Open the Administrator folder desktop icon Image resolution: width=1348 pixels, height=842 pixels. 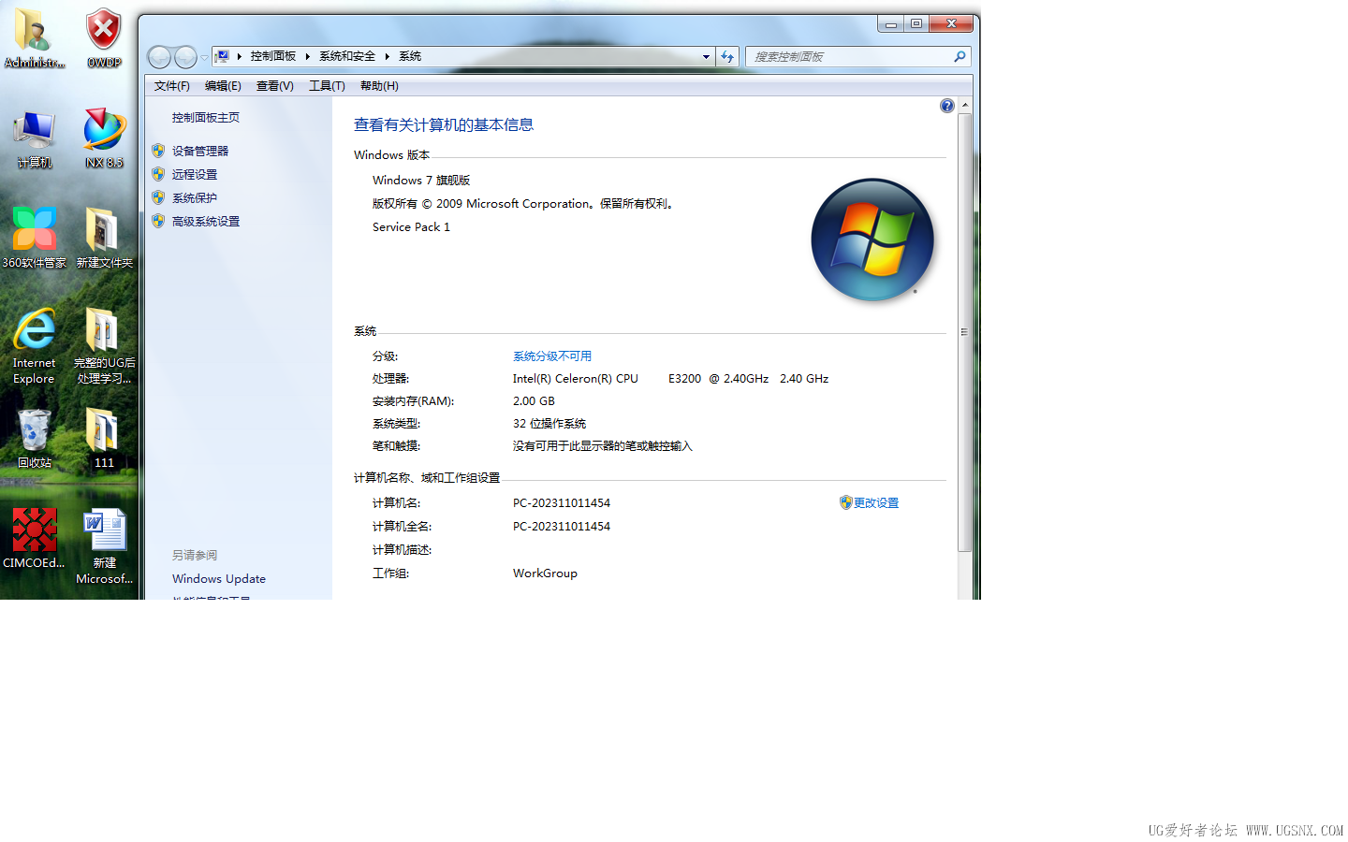click(x=34, y=37)
